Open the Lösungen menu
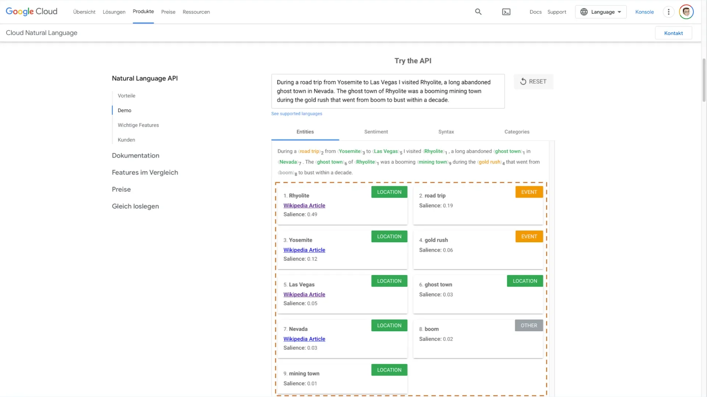 114,12
